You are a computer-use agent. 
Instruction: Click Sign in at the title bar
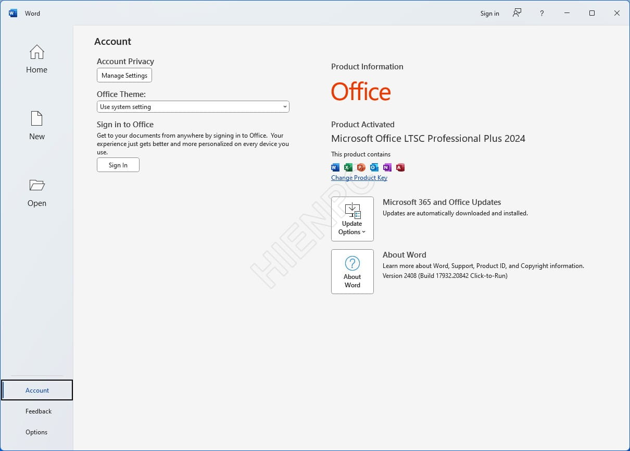pyautogui.click(x=489, y=14)
